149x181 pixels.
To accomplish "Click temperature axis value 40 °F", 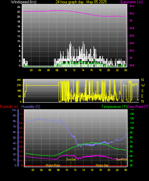I will (131, 156).
